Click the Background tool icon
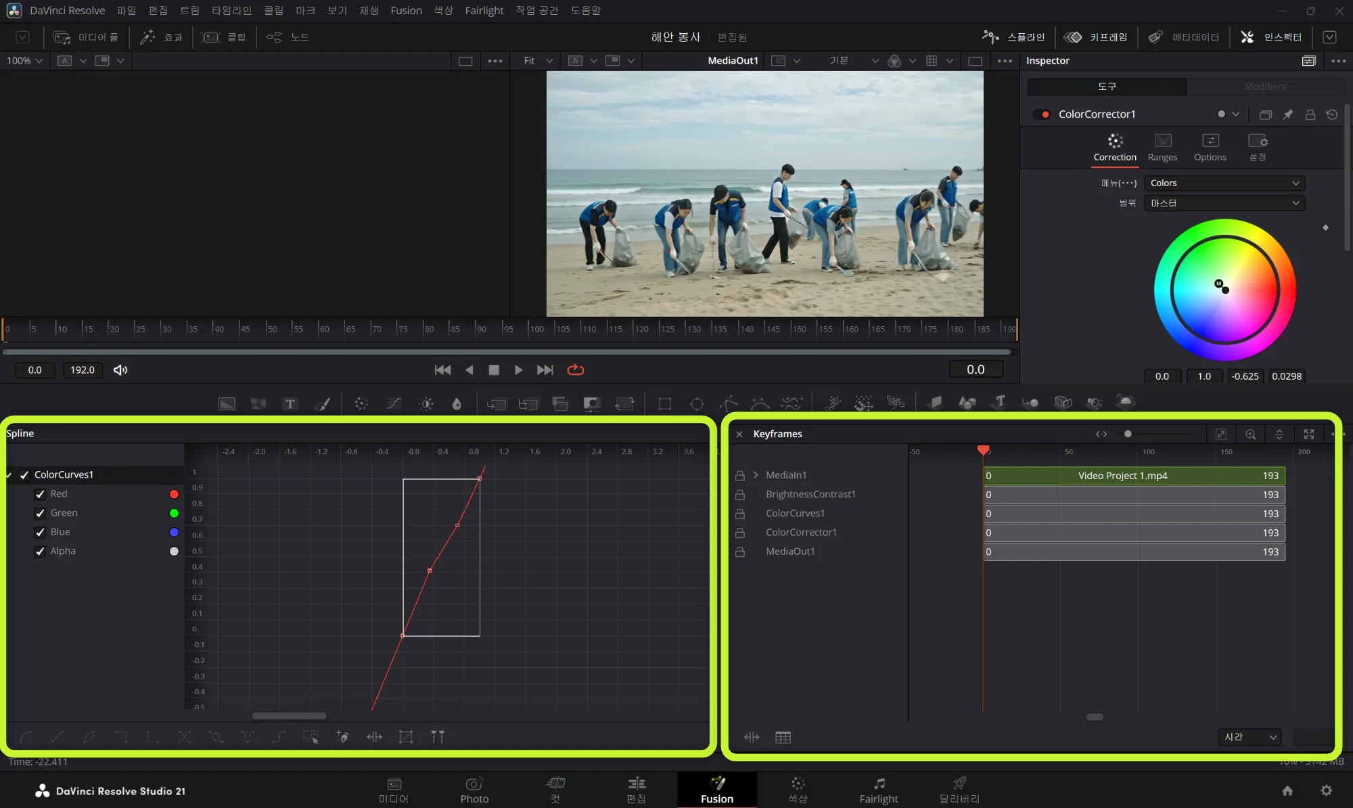 pos(227,404)
